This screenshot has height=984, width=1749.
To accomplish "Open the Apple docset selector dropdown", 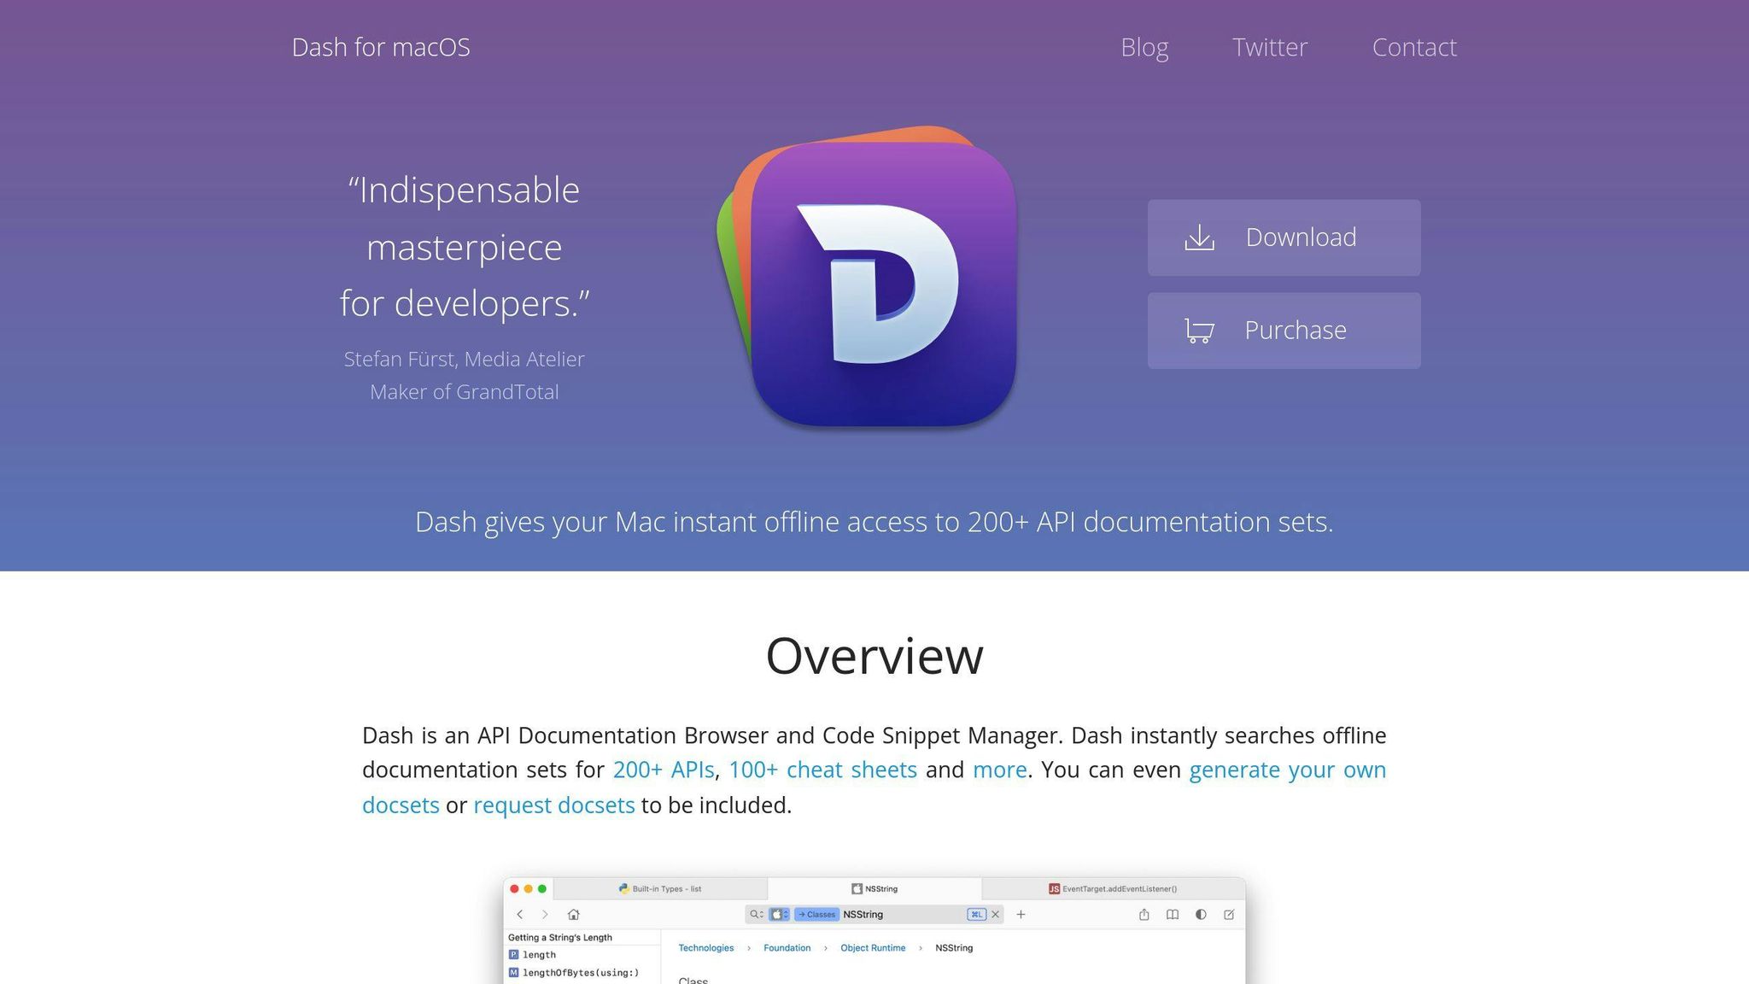I will (x=777, y=914).
